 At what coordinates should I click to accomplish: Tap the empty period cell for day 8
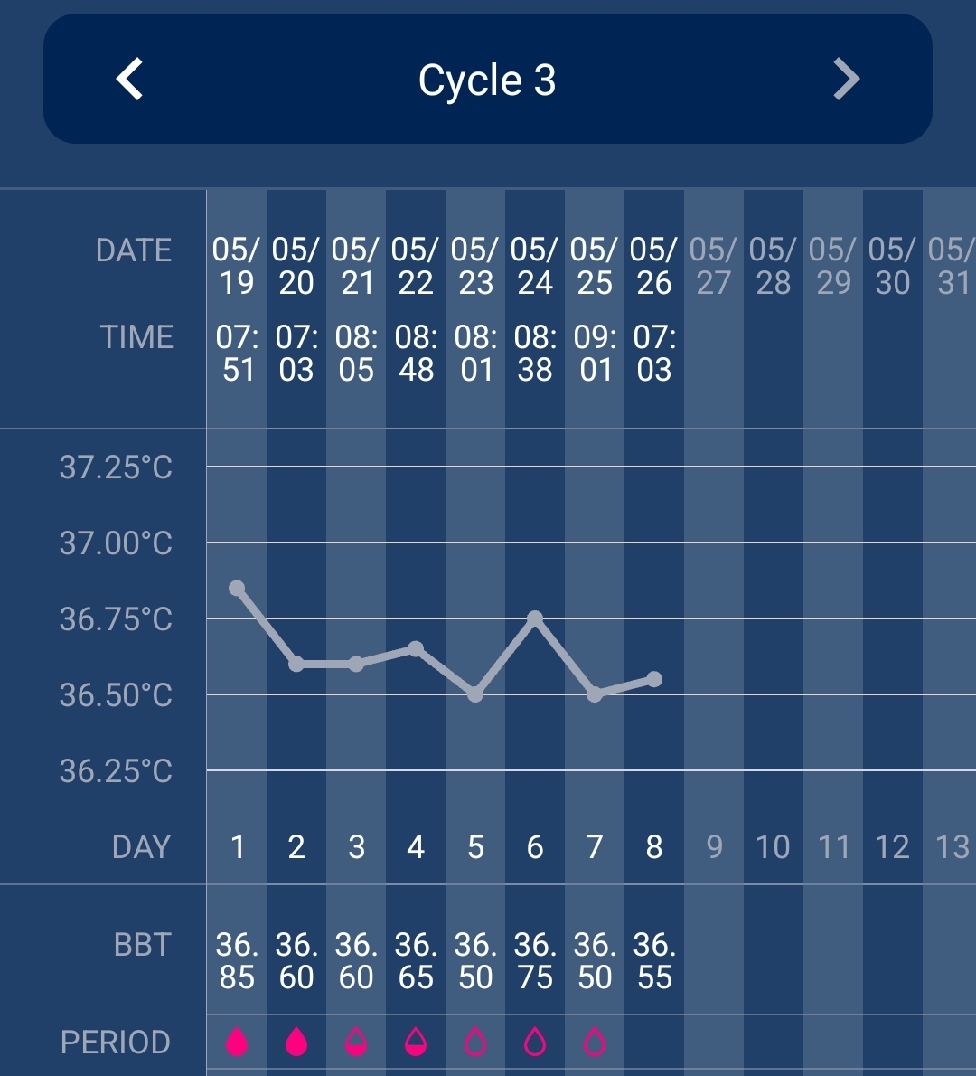point(654,1043)
